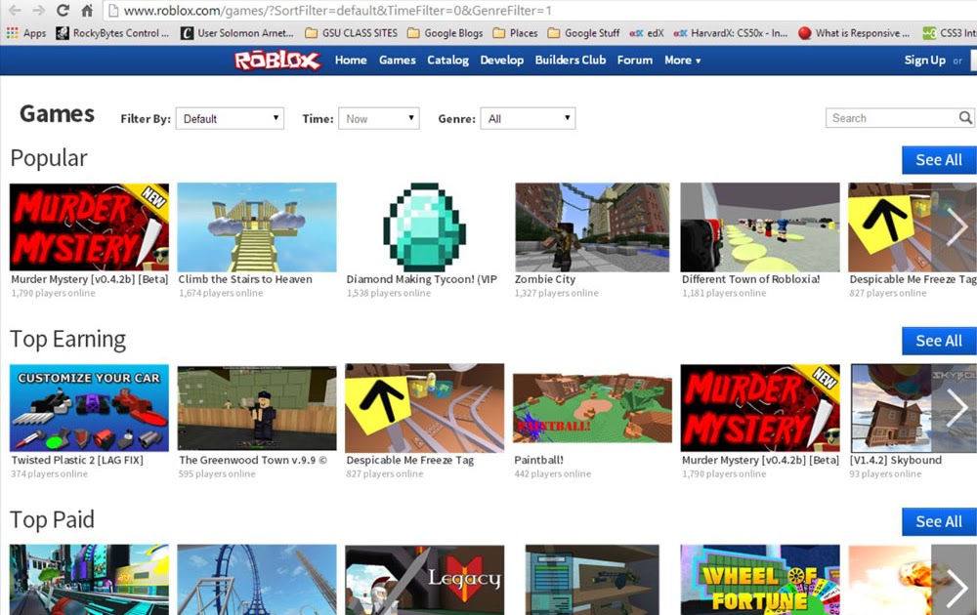Open User Solomon Arnet bookmark
This screenshot has width=977, height=615.
(x=237, y=33)
